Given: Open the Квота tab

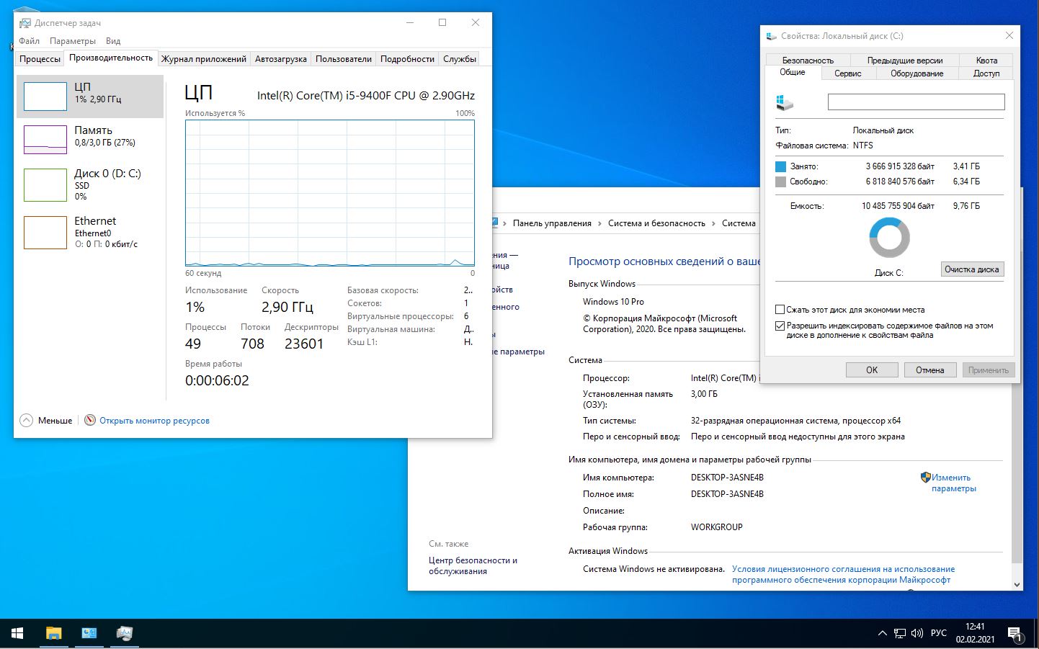Looking at the screenshot, I should click(986, 61).
